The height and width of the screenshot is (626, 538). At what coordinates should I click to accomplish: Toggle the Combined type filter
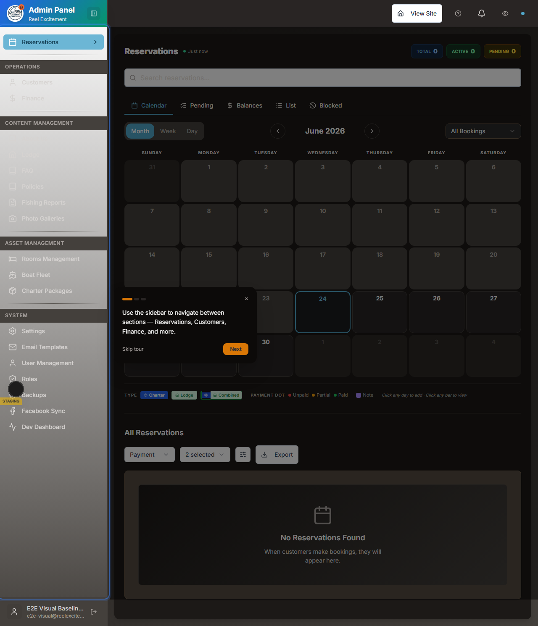[x=221, y=395]
